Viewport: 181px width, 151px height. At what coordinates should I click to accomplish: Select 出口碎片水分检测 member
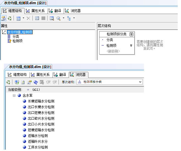[41, 118]
